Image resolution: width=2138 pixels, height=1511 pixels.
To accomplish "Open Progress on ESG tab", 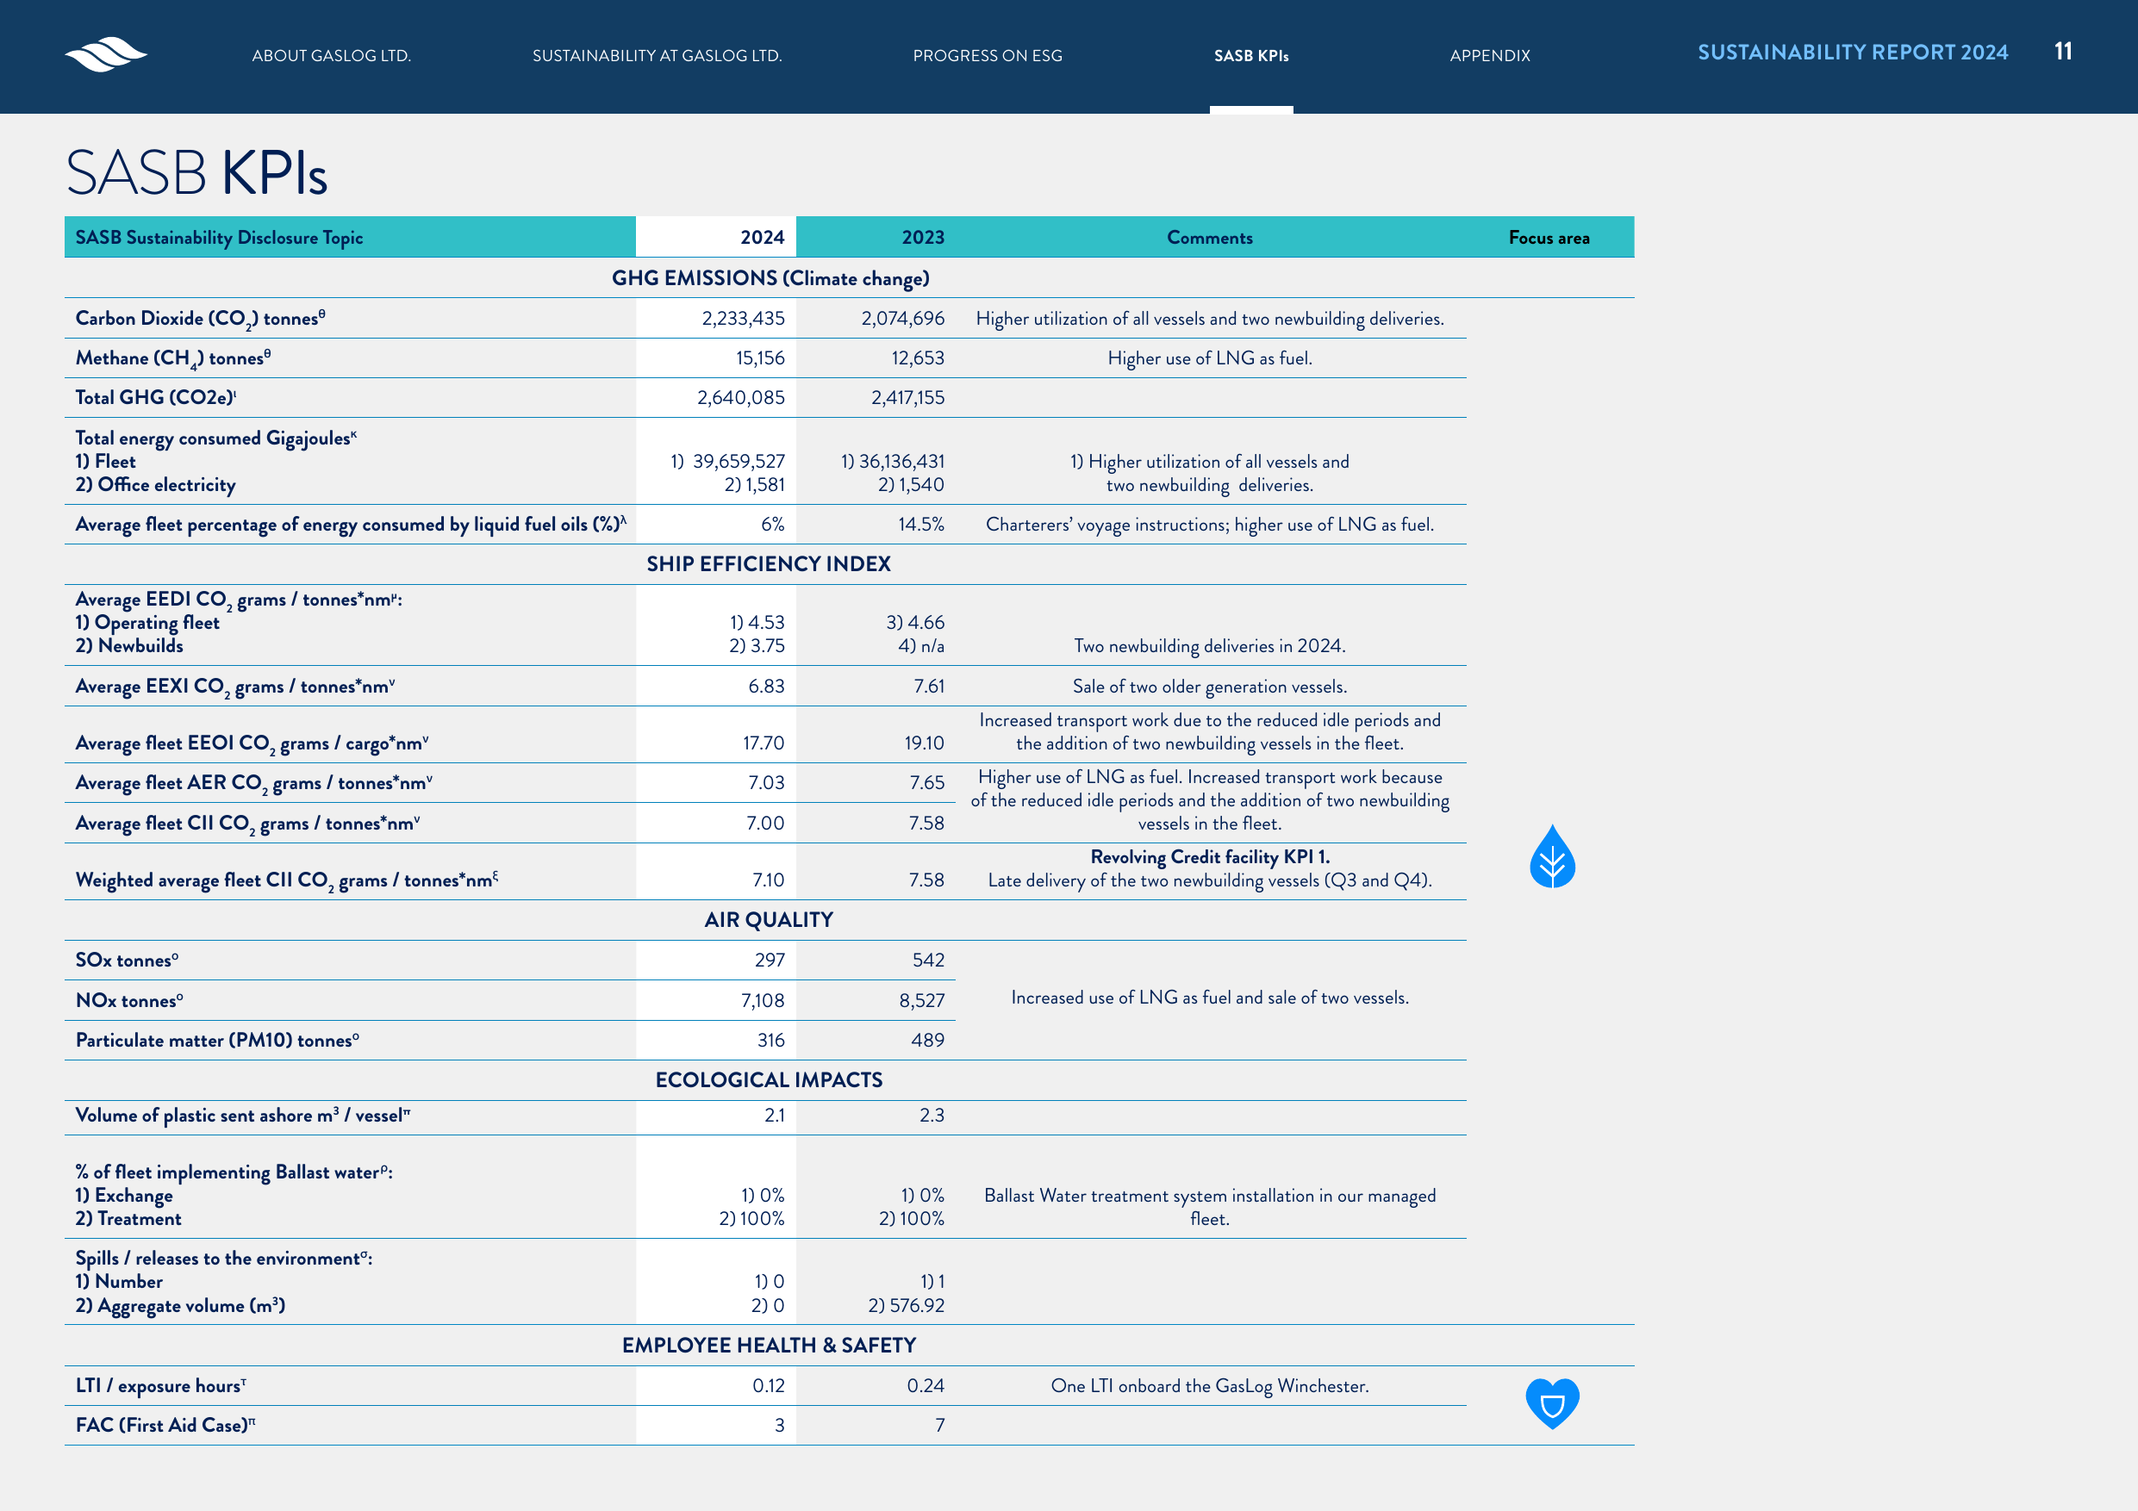I will 987,56.
